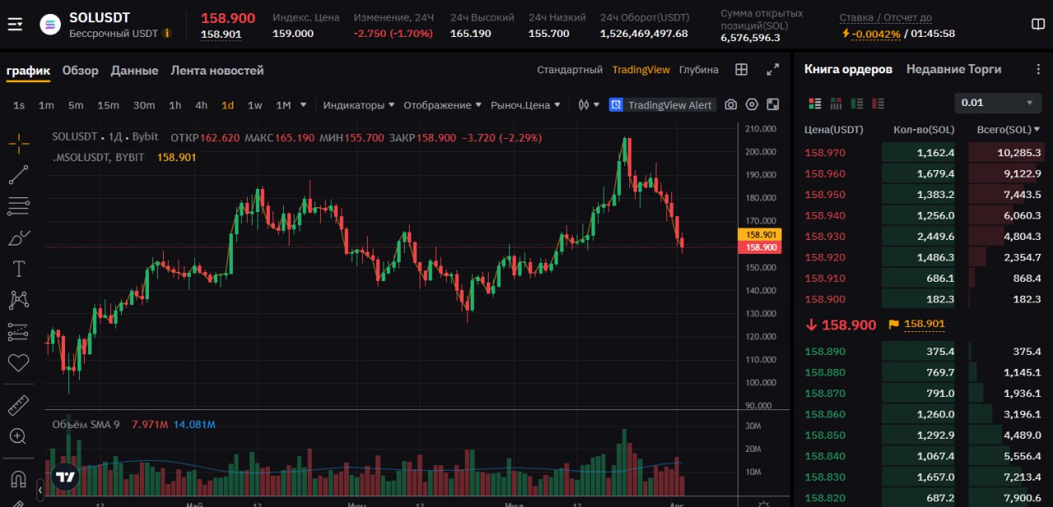Image resolution: width=1053 pixels, height=507 pixels.
Task: Click the ask row priced 158.930
Action: click(x=923, y=237)
